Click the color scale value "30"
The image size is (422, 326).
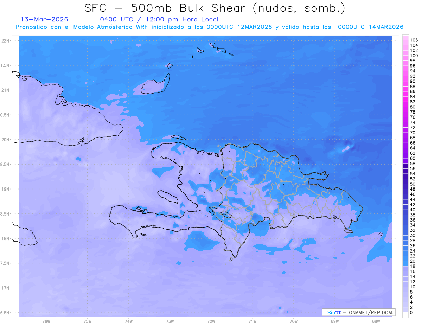413,235
